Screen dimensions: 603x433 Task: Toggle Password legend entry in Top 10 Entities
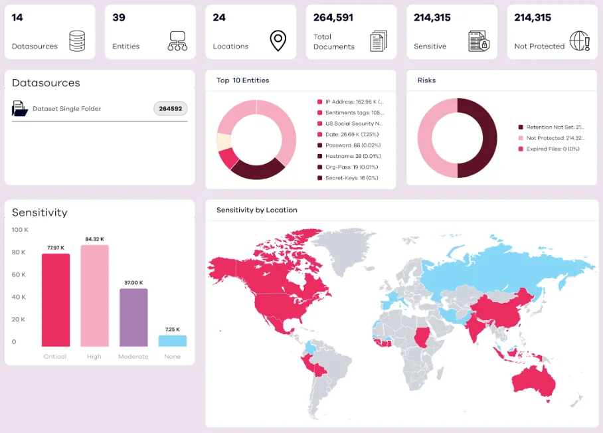349,145
